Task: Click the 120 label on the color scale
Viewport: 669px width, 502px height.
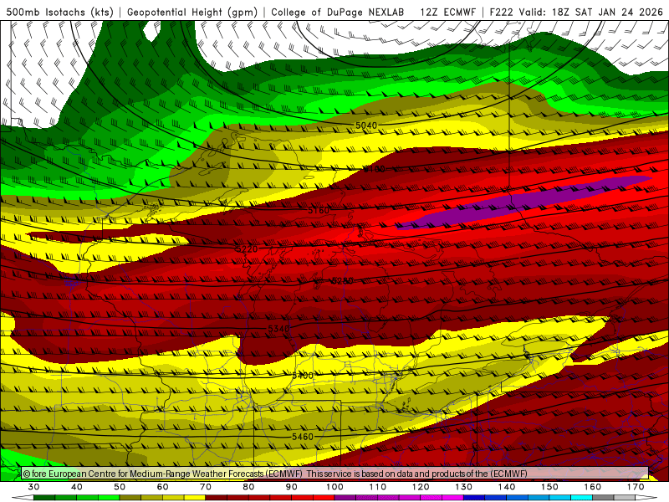Action: click(x=421, y=487)
